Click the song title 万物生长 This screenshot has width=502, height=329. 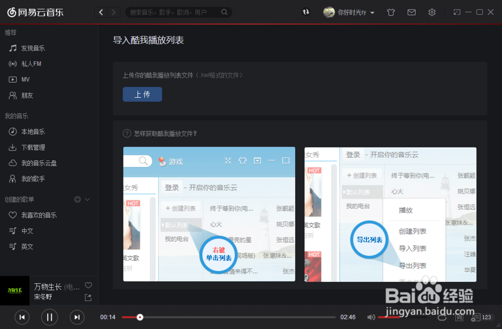click(48, 287)
